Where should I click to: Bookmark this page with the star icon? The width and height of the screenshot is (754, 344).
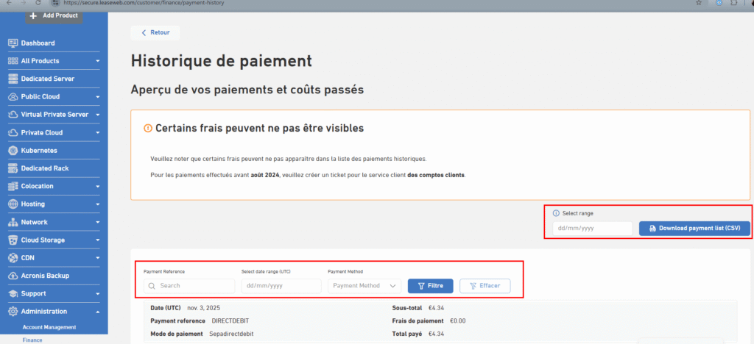pyautogui.click(x=698, y=3)
